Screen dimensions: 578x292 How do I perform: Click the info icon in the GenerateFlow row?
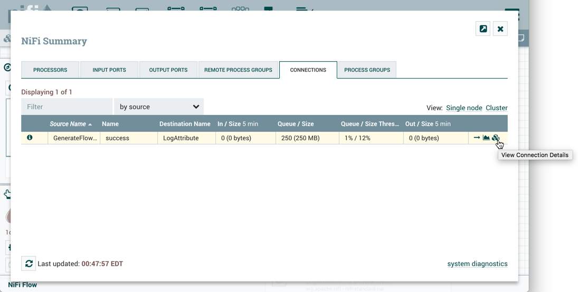coord(30,138)
